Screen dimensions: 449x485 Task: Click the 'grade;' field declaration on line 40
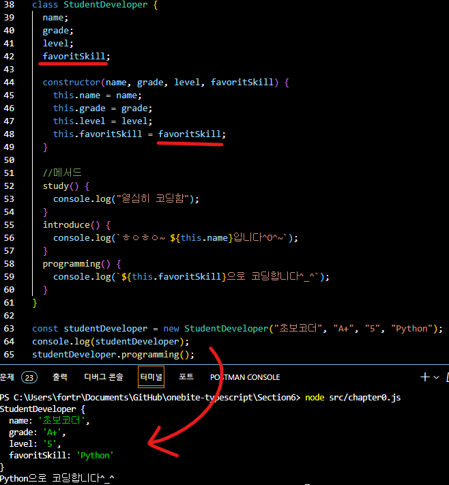(58, 31)
